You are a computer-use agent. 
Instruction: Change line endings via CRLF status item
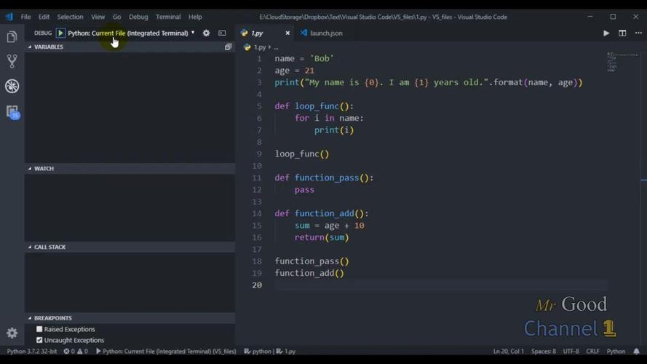coord(592,352)
